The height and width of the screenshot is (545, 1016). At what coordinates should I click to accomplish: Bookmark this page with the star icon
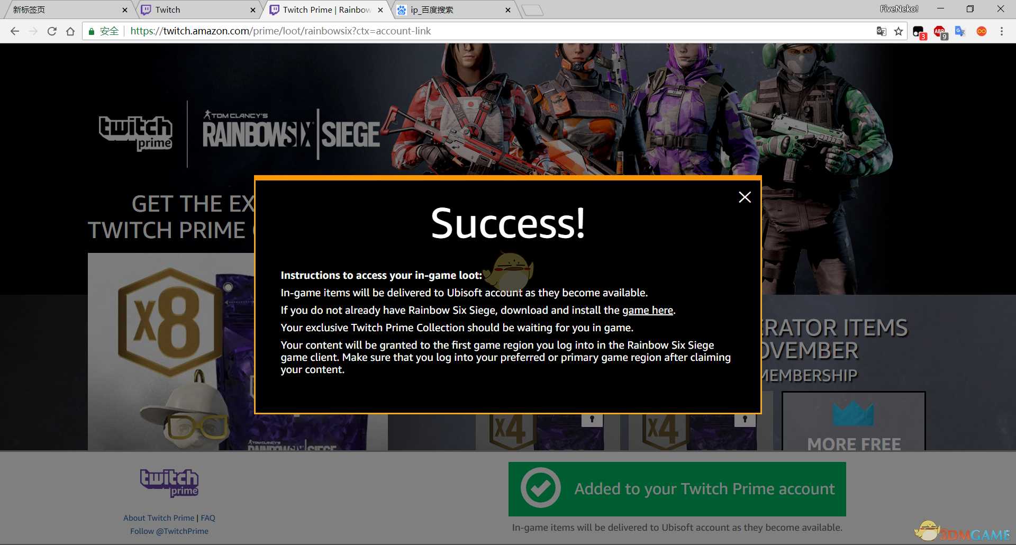point(899,31)
